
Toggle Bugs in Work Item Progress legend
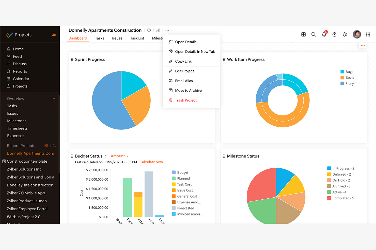[x=348, y=71]
